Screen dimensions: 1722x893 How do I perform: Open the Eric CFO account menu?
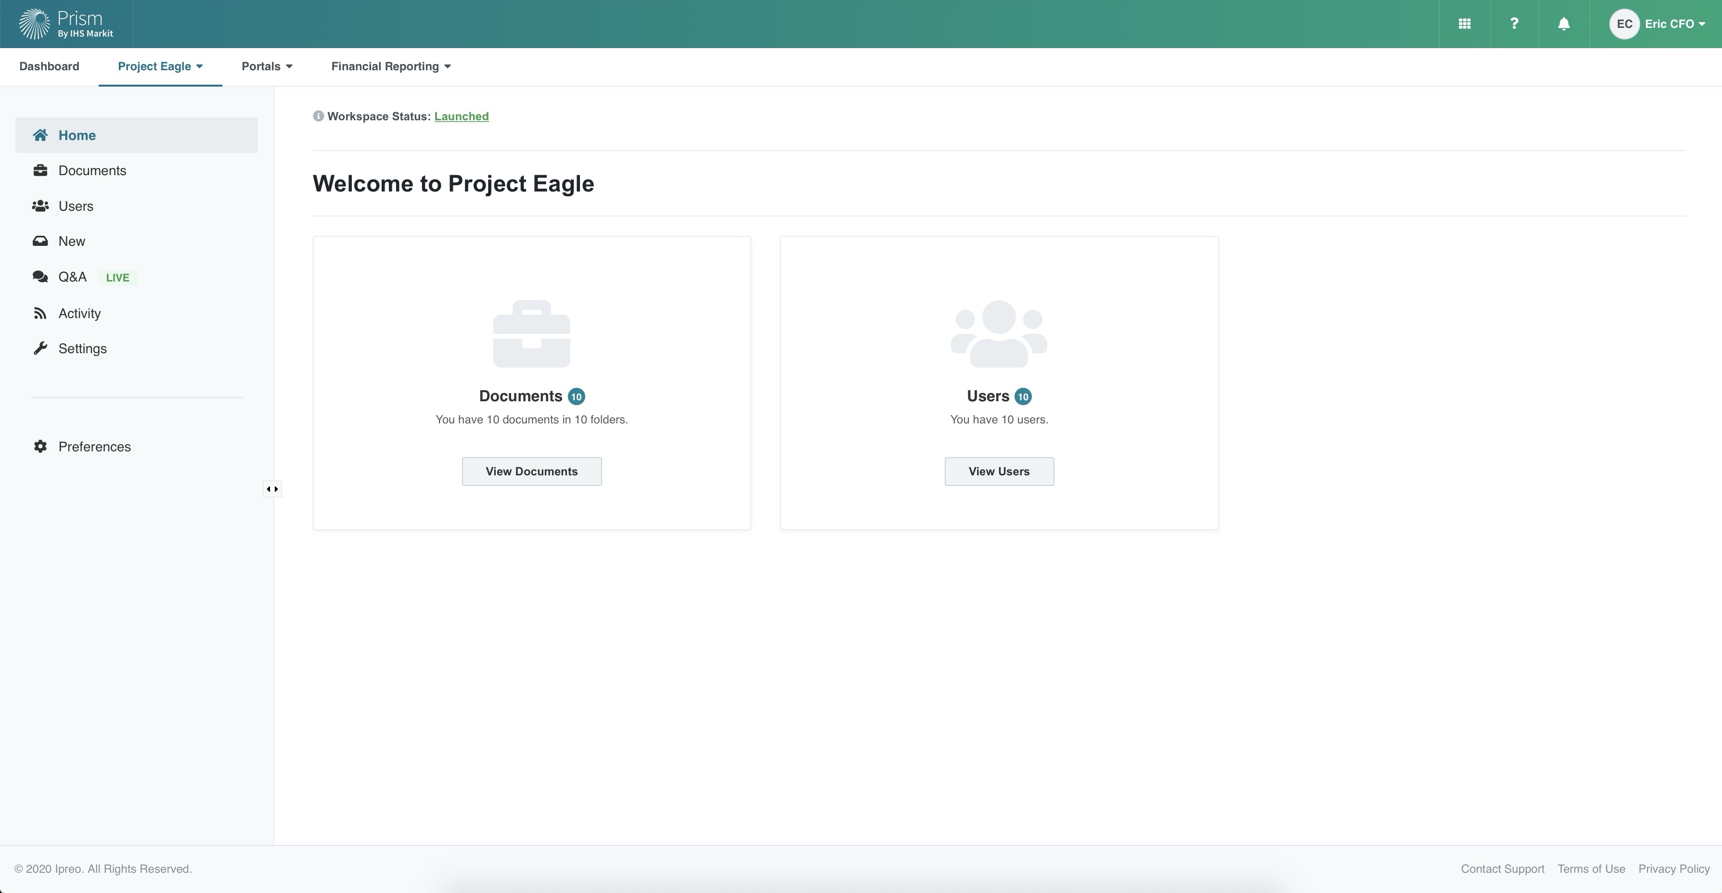[1674, 24]
